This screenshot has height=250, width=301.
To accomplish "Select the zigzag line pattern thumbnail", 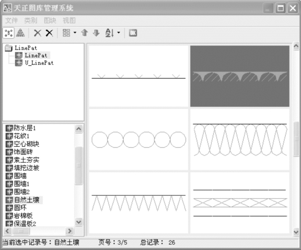I will (x=138, y=203).
